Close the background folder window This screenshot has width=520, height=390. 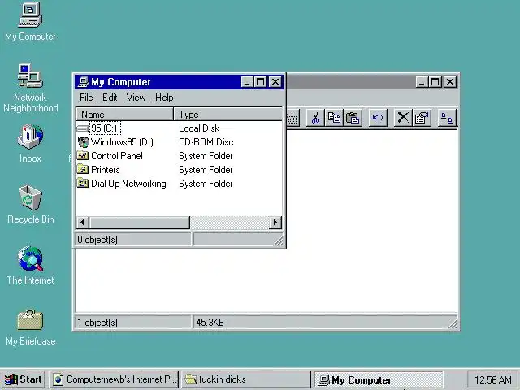coord(450,82)
